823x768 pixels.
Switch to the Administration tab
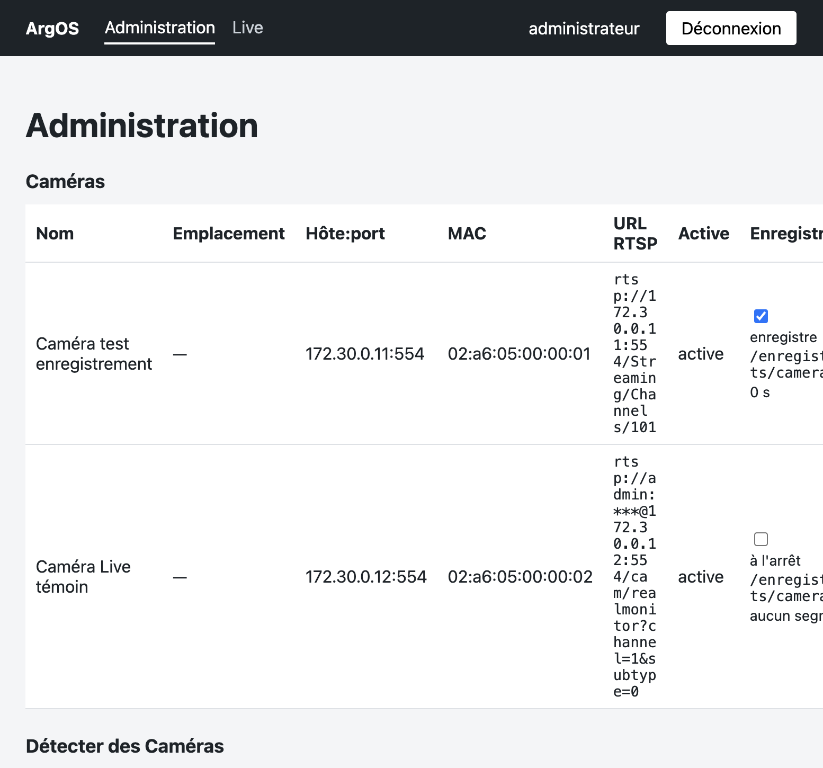[x=159, y=28]
